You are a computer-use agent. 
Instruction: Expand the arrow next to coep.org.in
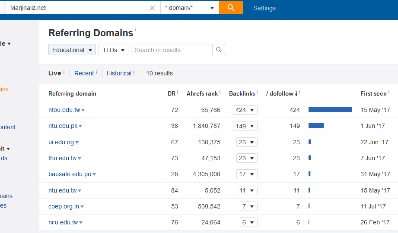(x=82, y=207)
